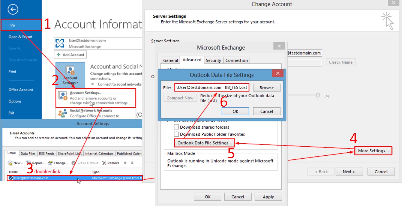Click the More Settings ... button

374,151
